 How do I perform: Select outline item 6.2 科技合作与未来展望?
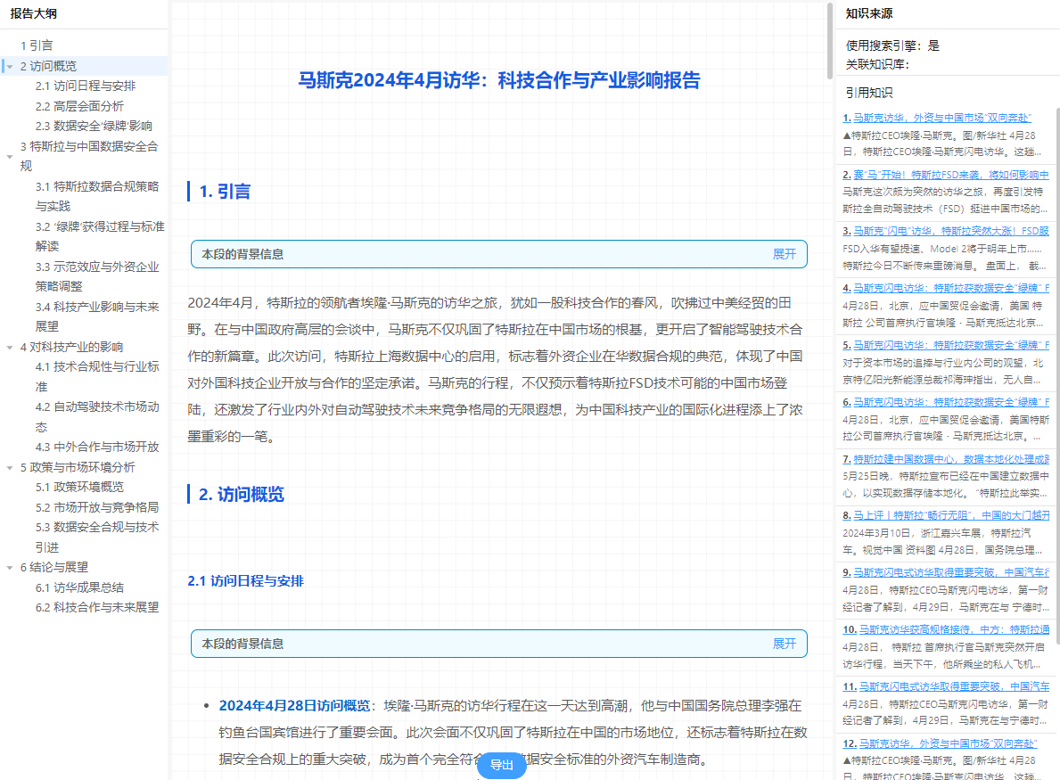click(96, 607)
